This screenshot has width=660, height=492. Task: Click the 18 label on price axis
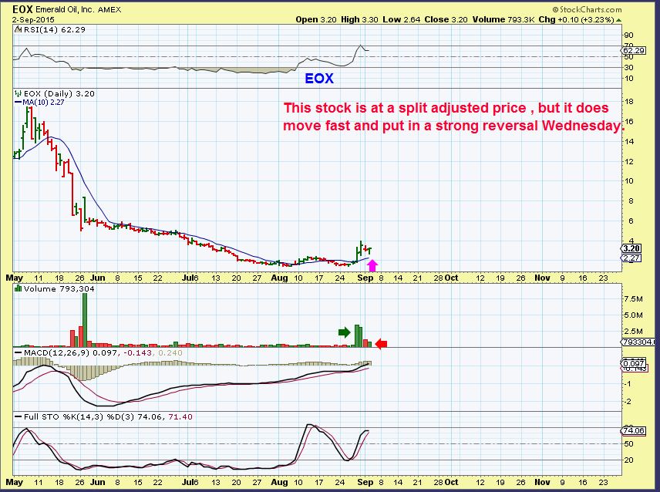coord(629,102)
